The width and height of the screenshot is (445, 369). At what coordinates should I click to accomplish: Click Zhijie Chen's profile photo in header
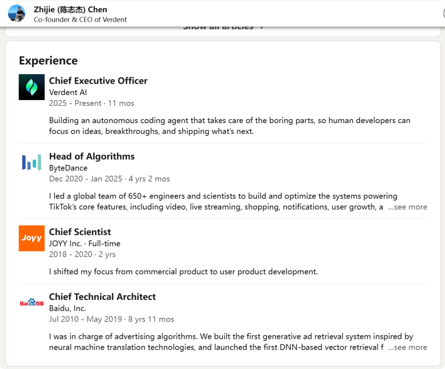pos(17,13)
